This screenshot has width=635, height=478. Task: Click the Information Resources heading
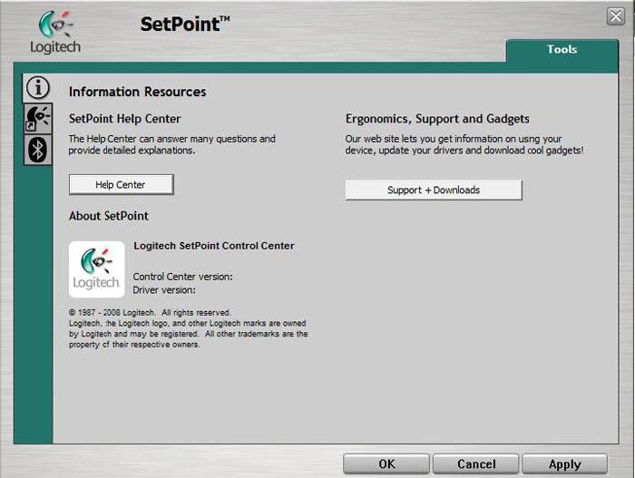pyautogui.click(x=137, y=92)
